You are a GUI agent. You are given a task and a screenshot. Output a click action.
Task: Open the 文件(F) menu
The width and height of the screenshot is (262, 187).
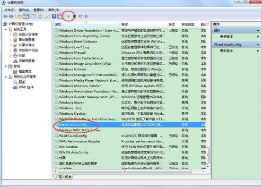point(9,10)
